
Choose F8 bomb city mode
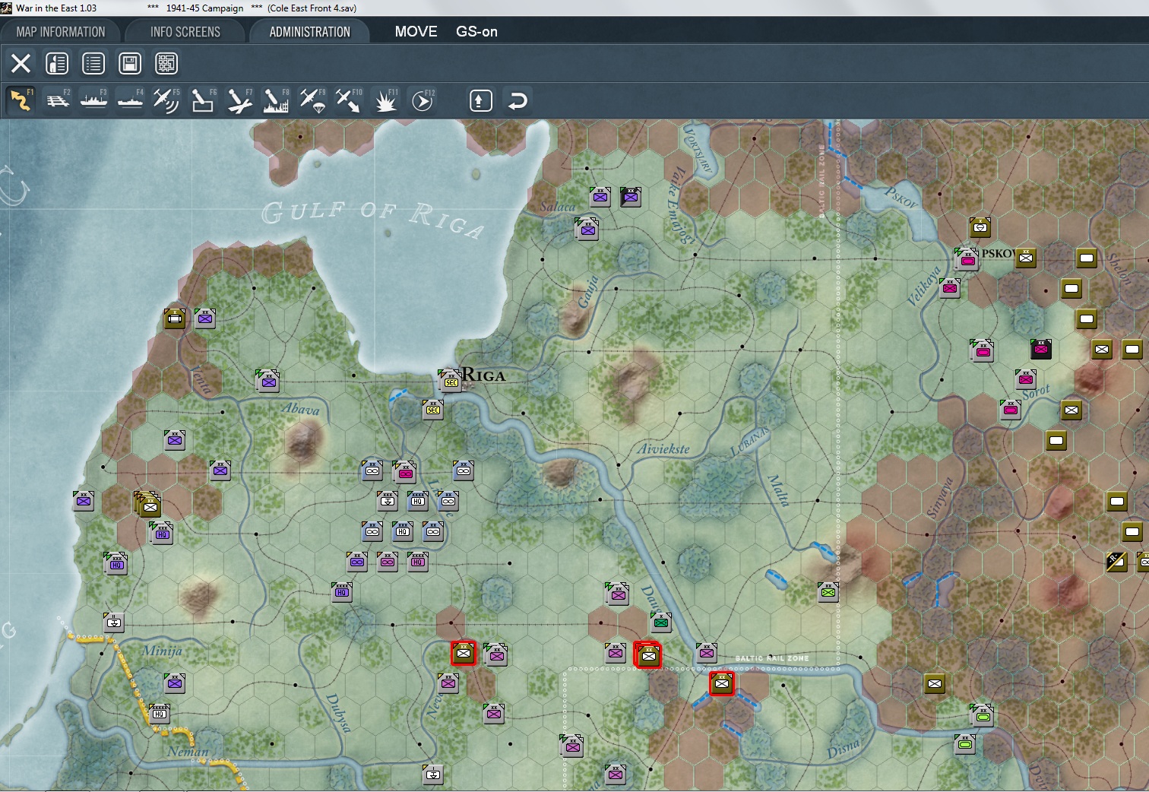pyautogui.click(x=276, y=100)
